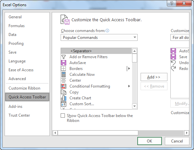Click the AutoSave floppy icon in commands list

64,63
